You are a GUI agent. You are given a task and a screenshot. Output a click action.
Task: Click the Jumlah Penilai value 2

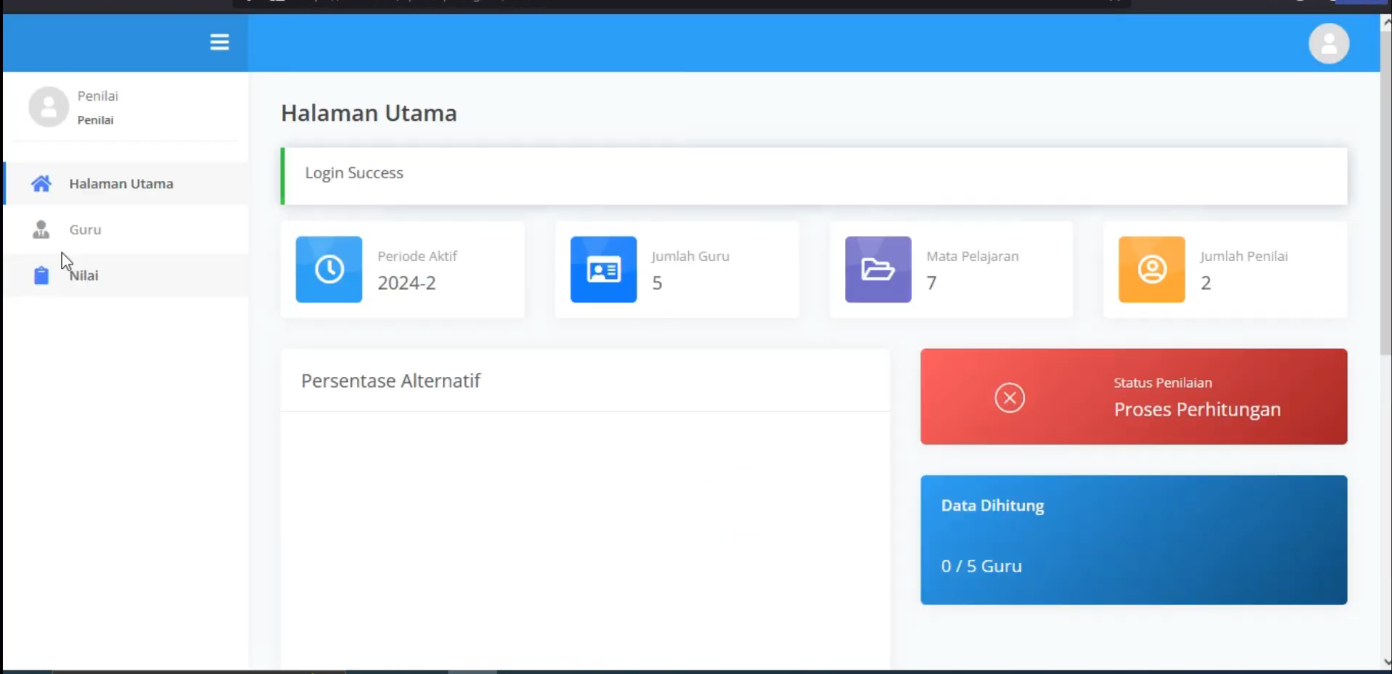[1206, 283]
